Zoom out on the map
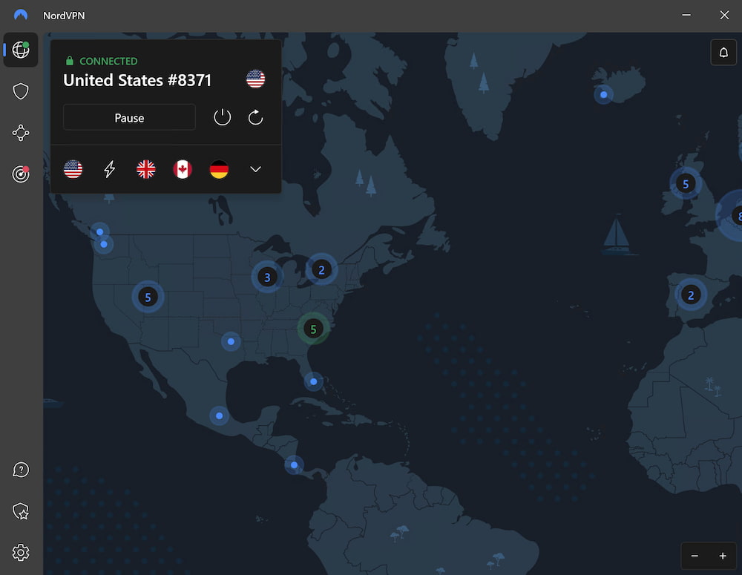 pos(695,556)
